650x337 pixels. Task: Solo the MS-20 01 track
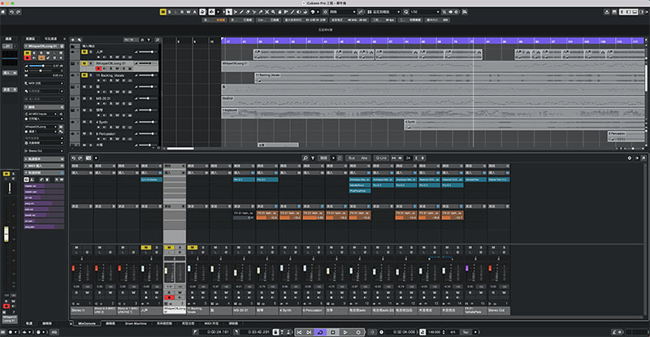click(x=91, y=98)
